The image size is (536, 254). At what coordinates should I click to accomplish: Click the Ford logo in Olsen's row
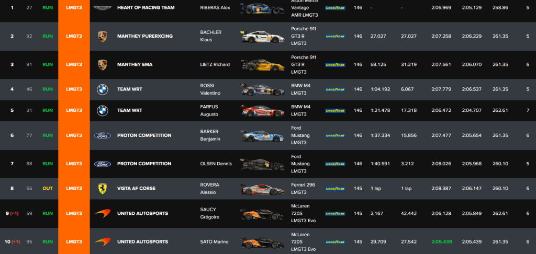pyautogui.click(x=103, y=164)
